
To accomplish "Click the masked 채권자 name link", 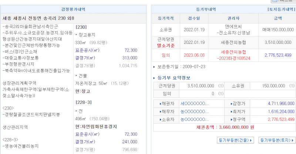I will click(194, 103).
